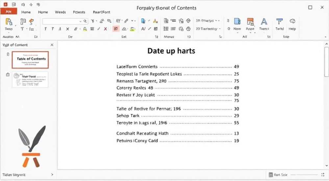This screenshot has height=181, width=329.
Task: Switch to the ReartFont tab
Action: click(x=102, y=12)
